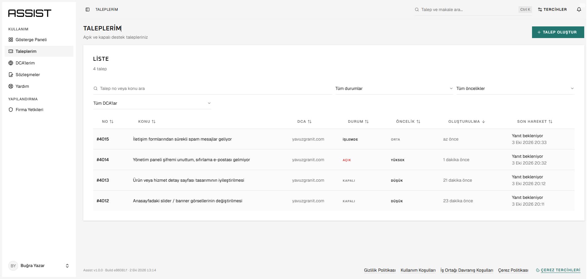This screenshot has width=587, height=279.
Task: Open the Tüm durumlar dropdown
Action: pyautogui.click(x=394, y=88)
